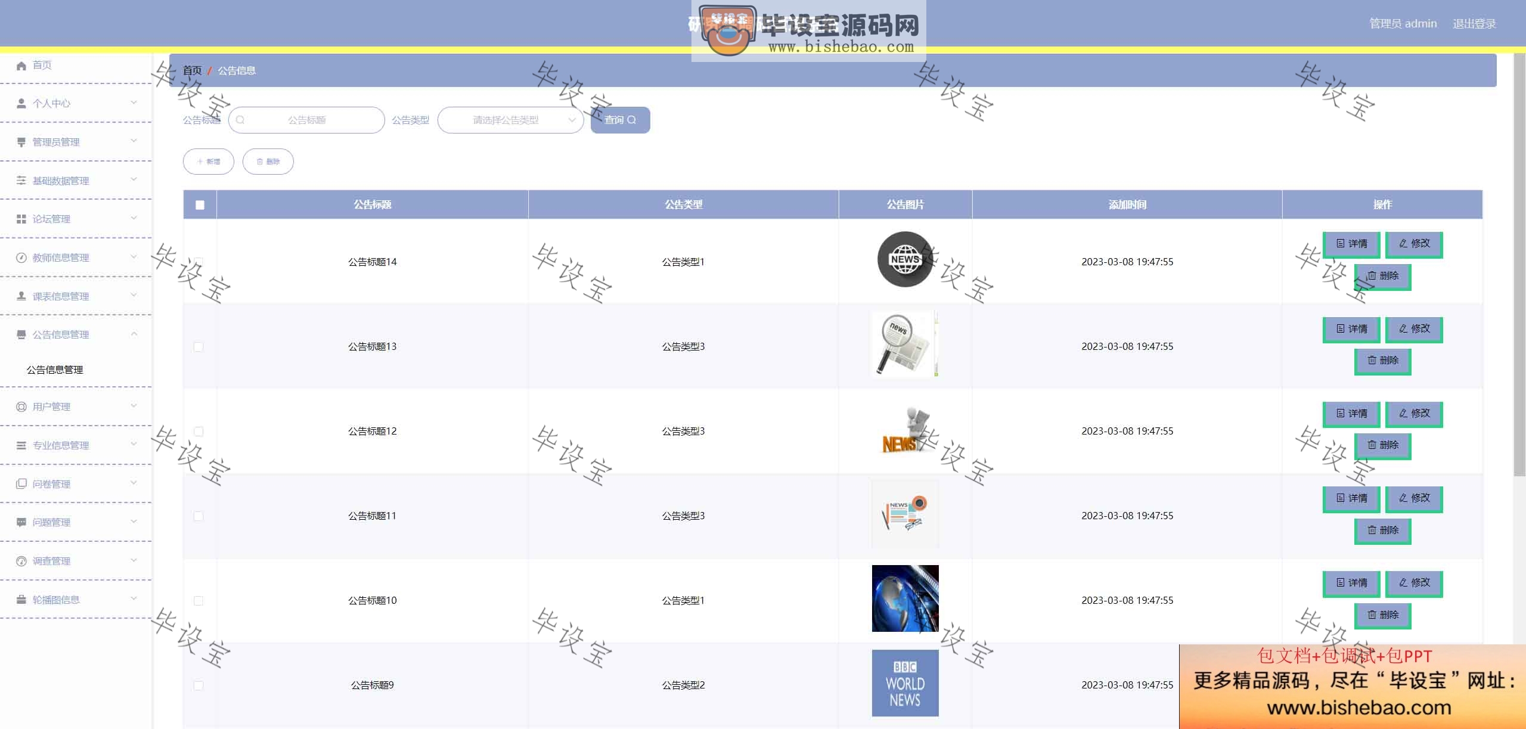Screen dimensions: 1526x729
Task: Delete the 公告标题10 row
Action: click(x=1383, y=615)
